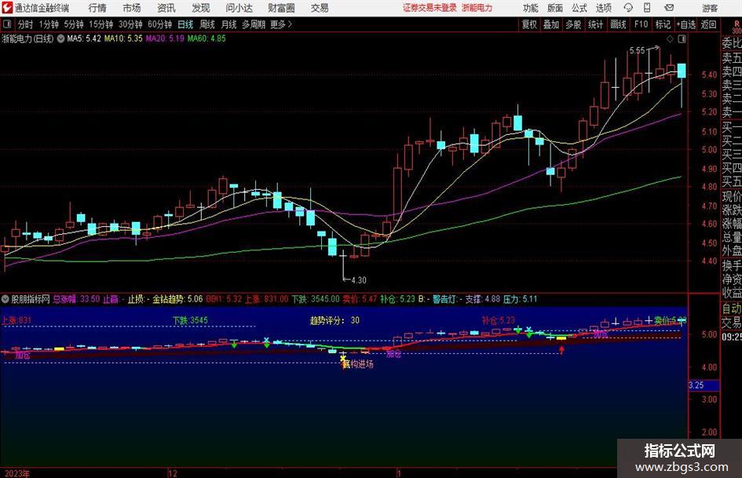Image resolution: width=742 pixels, height=478 pixels.
Task: Open the 选项 menu
Action: (603, 8)
